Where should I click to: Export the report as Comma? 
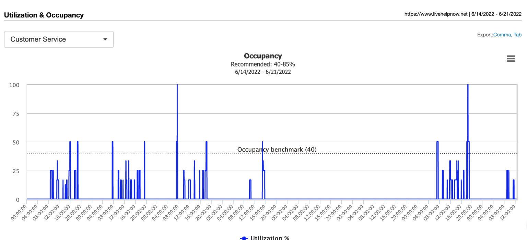[502, 35]
